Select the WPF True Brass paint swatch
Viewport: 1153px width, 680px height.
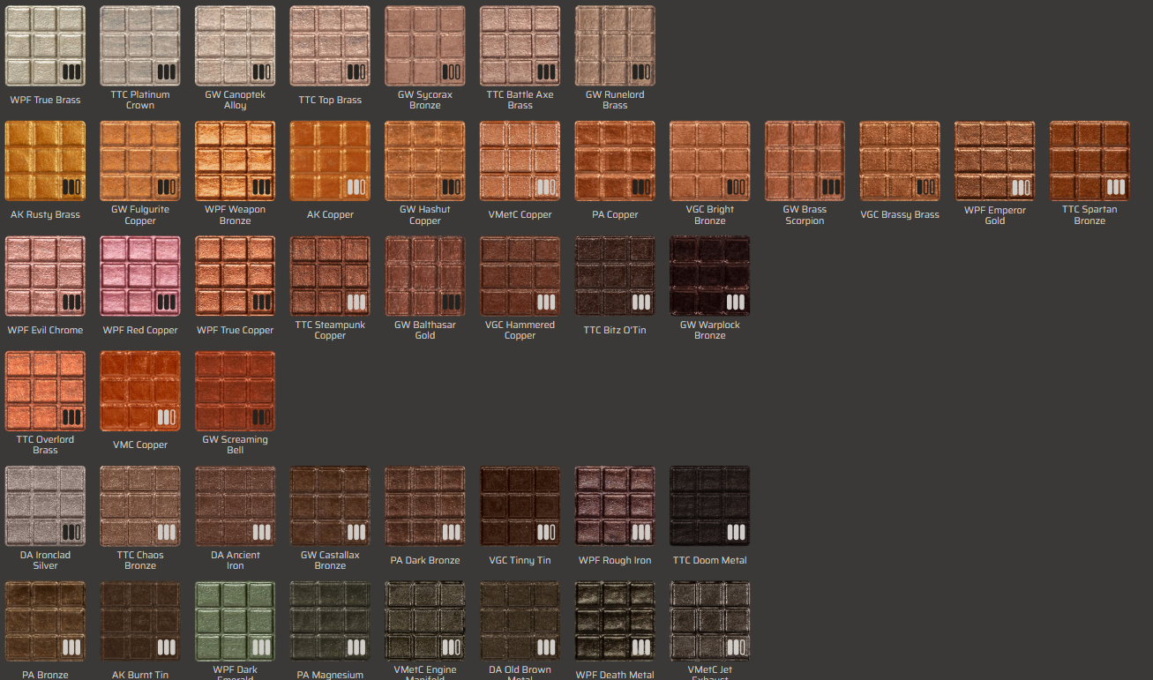[x=45, y=46]
